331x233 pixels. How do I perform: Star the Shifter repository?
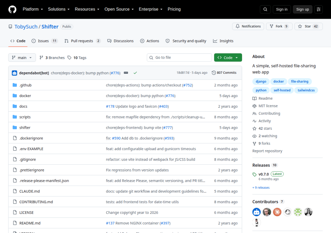[308, 26]
